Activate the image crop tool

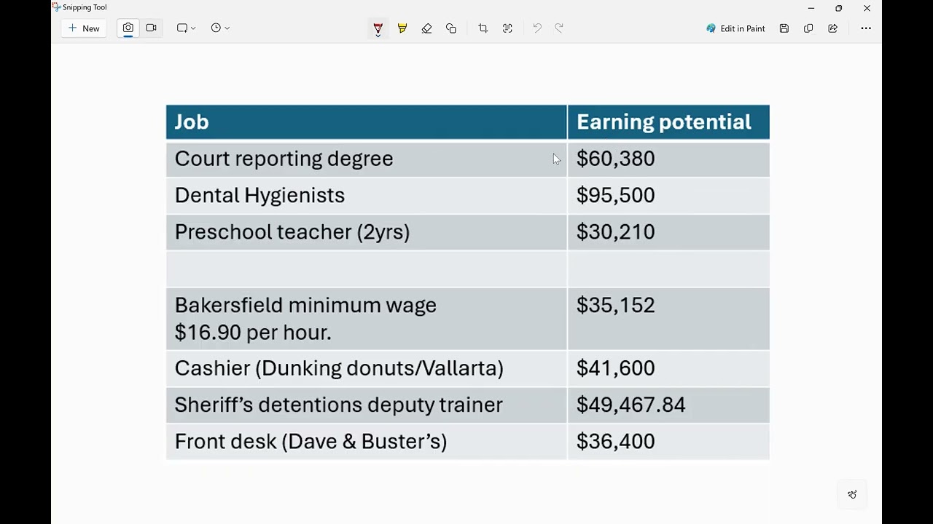pyautogui.click(x=483, y=28)
